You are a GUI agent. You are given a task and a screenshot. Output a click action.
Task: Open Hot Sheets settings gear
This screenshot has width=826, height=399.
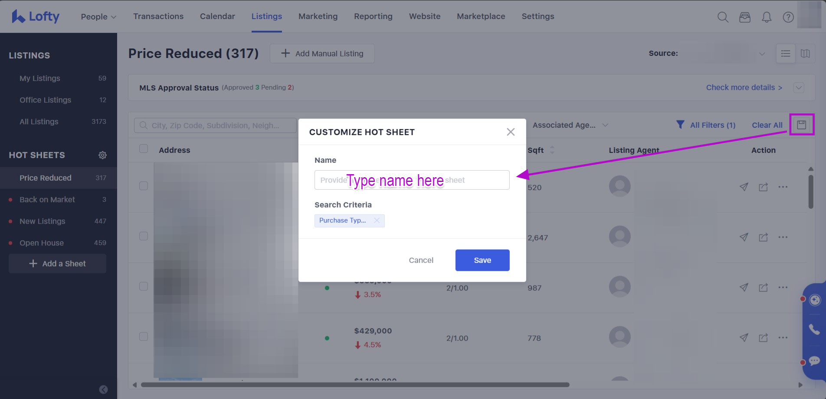pos(102,155)
